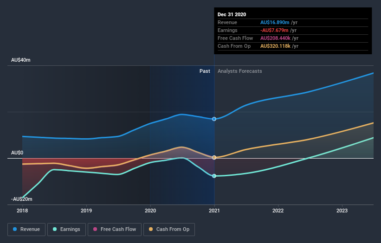The image size is (381, 243).
Task: Click the Earnings row label in tooltip
Action: (227, 30)
